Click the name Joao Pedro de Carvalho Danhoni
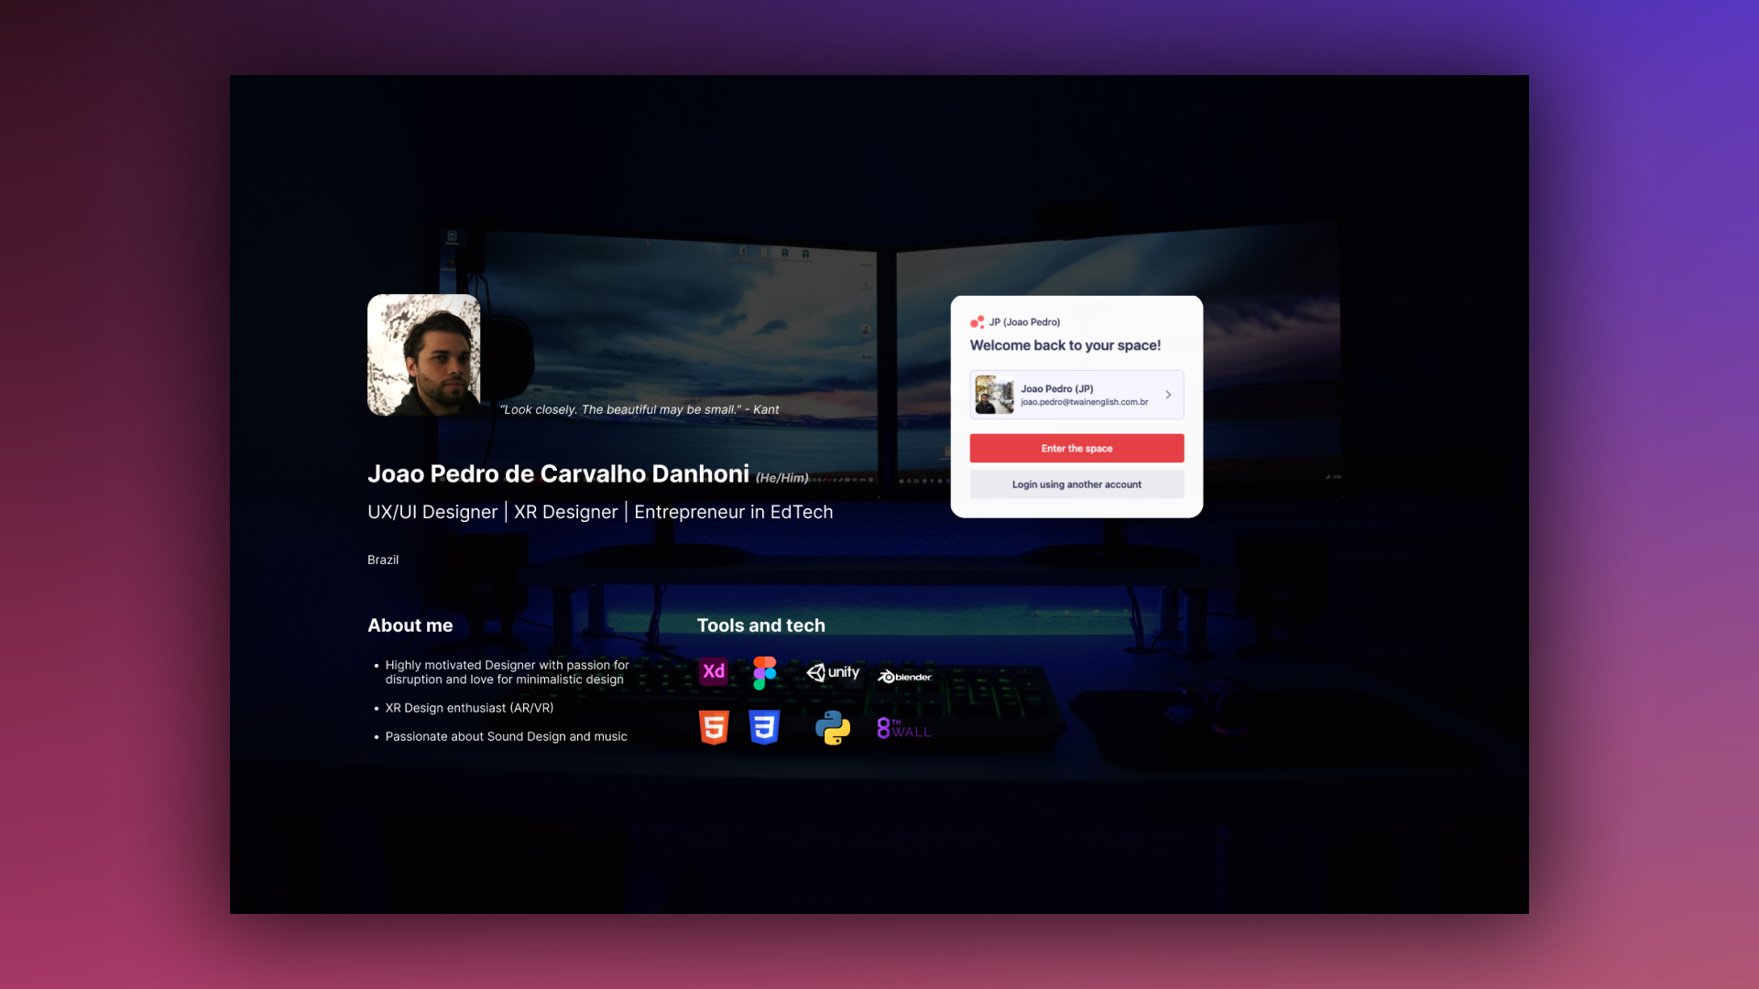The image size is (1759, 989). (x=558, y=473)
